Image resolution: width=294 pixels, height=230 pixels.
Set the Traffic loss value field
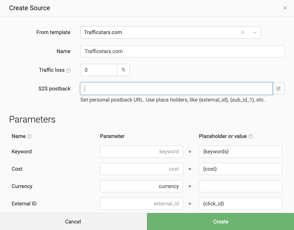point(99,70)
